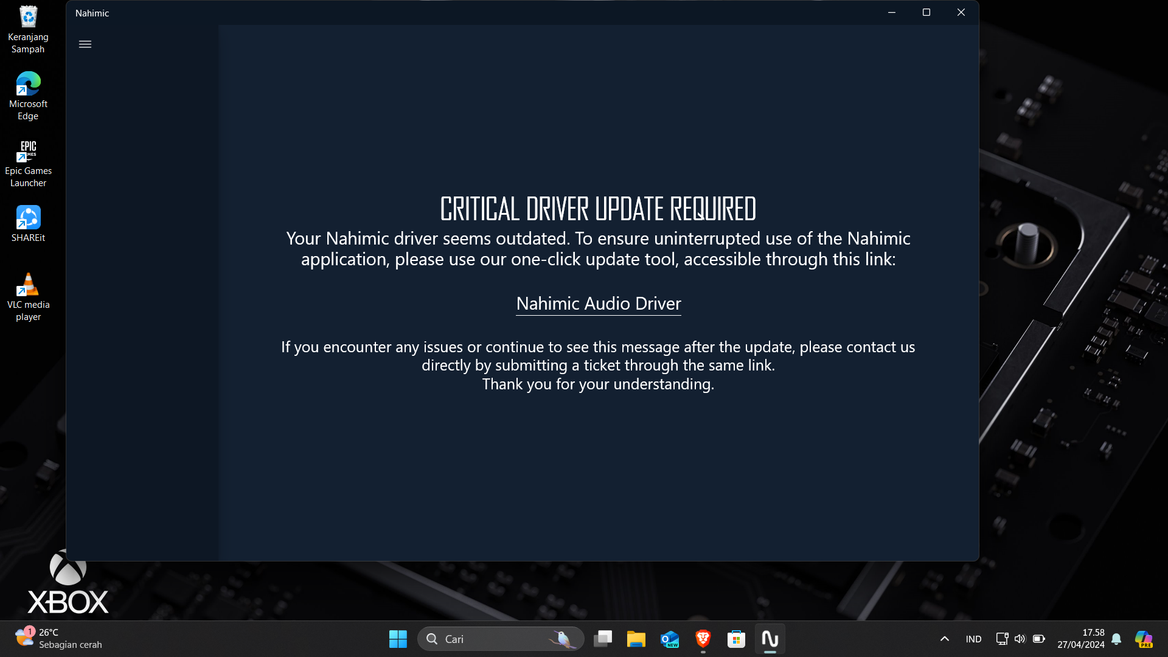
Task: Open the Nahimic hamburger menu
Action: pos(85,44)
